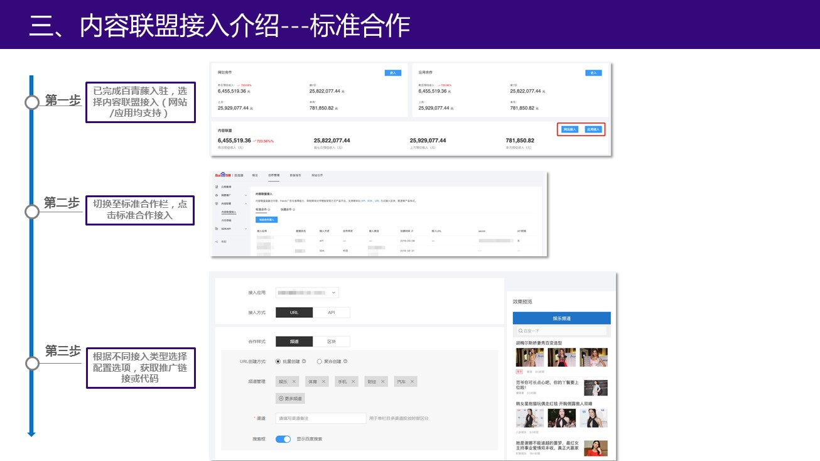Click 娱乐频道 blue preview header
The width and height of the screenshot is (820, 461).
click(x=561, y=318)
